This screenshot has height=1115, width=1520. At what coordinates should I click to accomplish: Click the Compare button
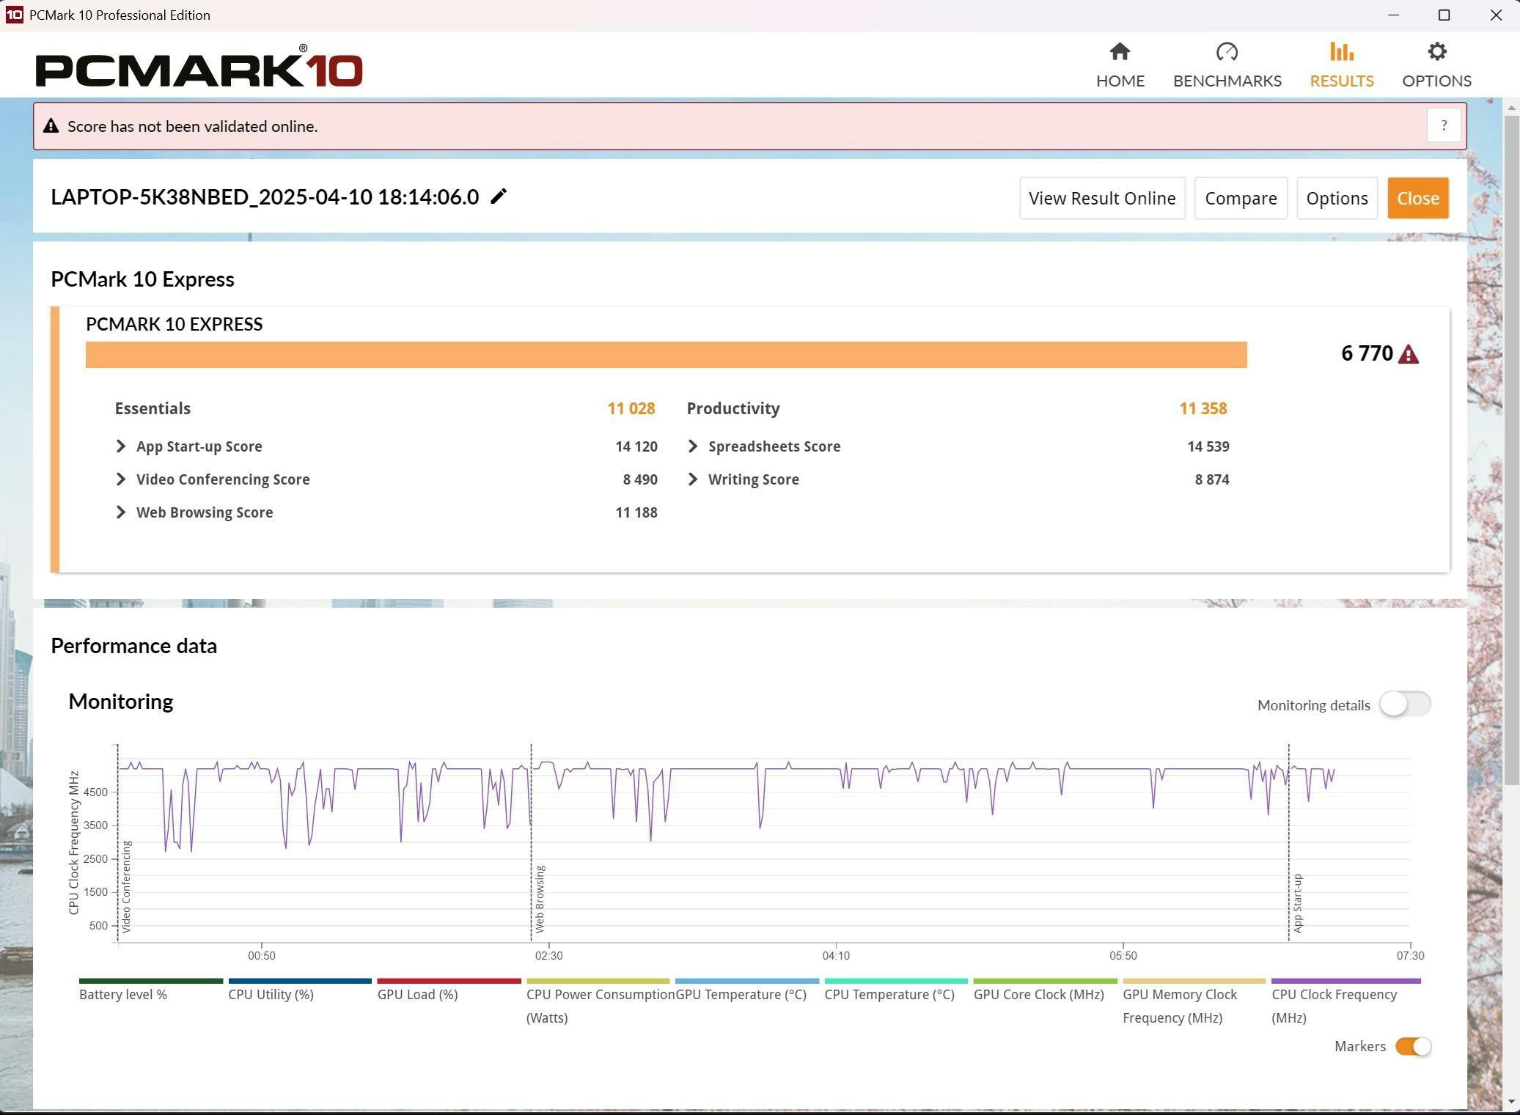pyautogui.click(x=1241, y=198)
